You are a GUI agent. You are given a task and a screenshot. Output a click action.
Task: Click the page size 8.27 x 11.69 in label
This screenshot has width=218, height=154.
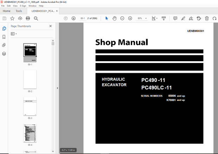pyautogui.click(x=68, y=150)
